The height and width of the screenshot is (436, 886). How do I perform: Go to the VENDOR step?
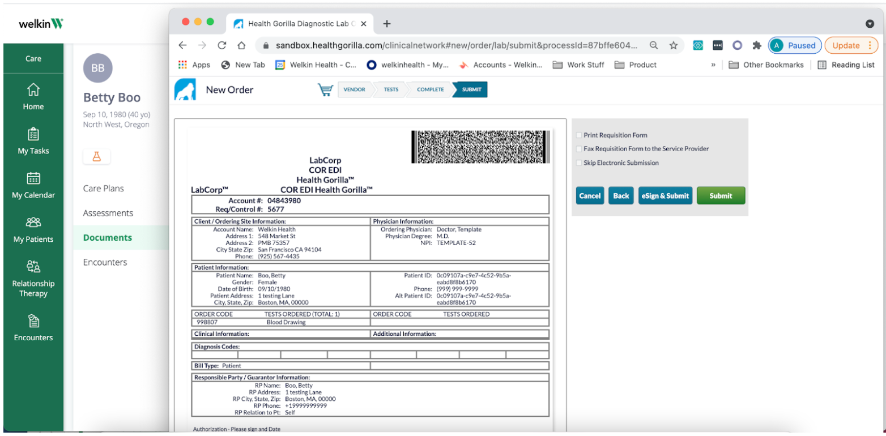pyautogui.click(x=354, y=89)
